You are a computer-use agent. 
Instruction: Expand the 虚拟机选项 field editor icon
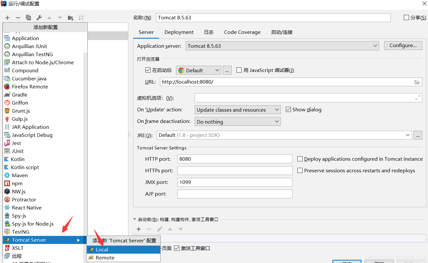418,97
